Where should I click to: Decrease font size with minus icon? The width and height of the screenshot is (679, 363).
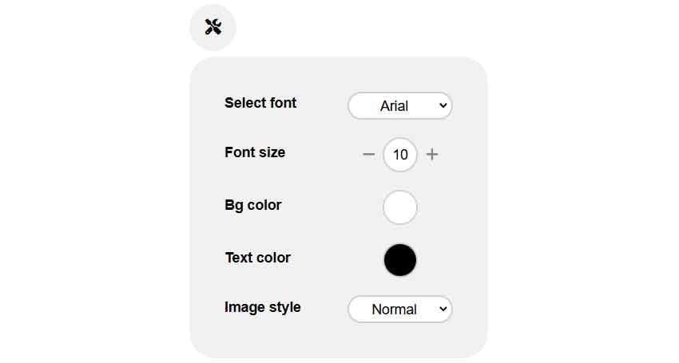368,154
